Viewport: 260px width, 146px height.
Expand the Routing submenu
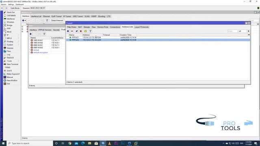10,41
